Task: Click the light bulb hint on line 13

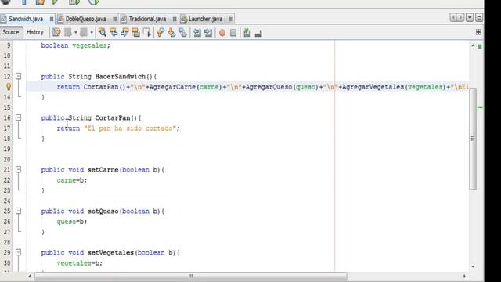Action: coord(9,86)
